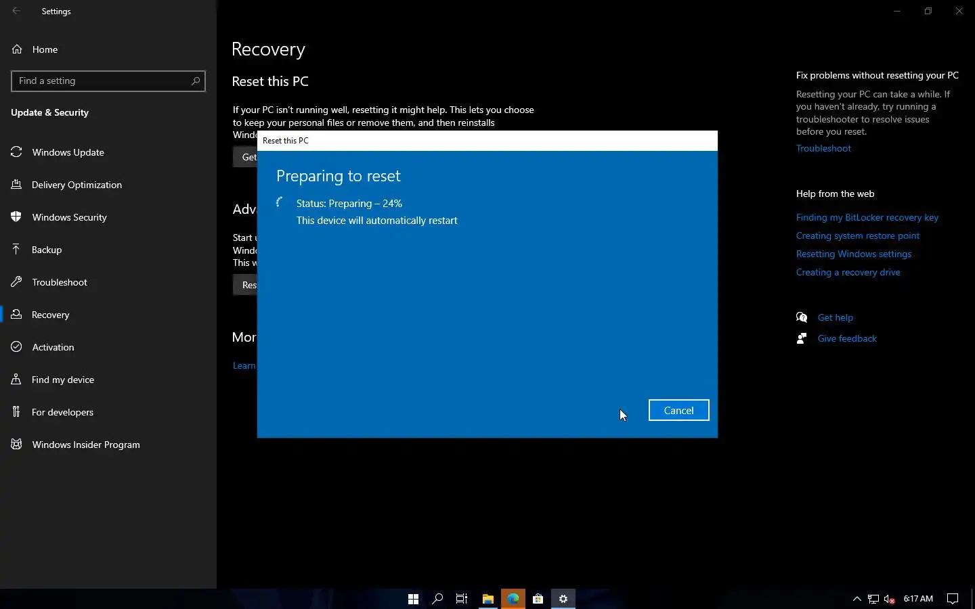The image size is (975, 609).
Task: Click the Get help chat bubble icon
Action: click(x=802, y=317)
